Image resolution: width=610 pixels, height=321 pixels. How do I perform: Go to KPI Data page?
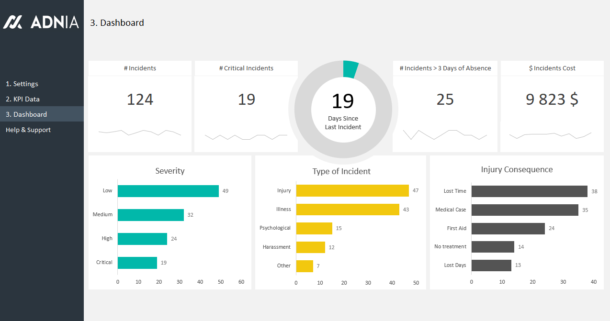[x=23, y=99]
